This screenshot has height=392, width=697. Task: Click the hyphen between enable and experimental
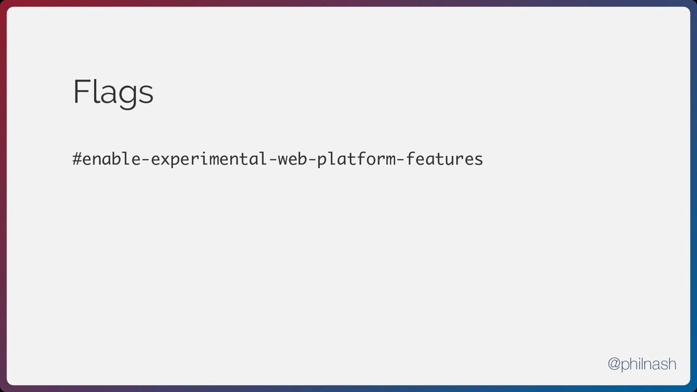coord(146,159)
